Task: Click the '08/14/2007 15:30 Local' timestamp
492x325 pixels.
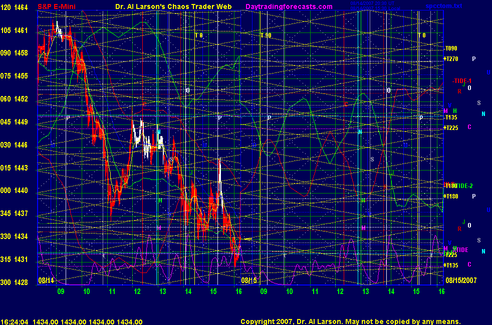Action: click(x=375, y=8)
